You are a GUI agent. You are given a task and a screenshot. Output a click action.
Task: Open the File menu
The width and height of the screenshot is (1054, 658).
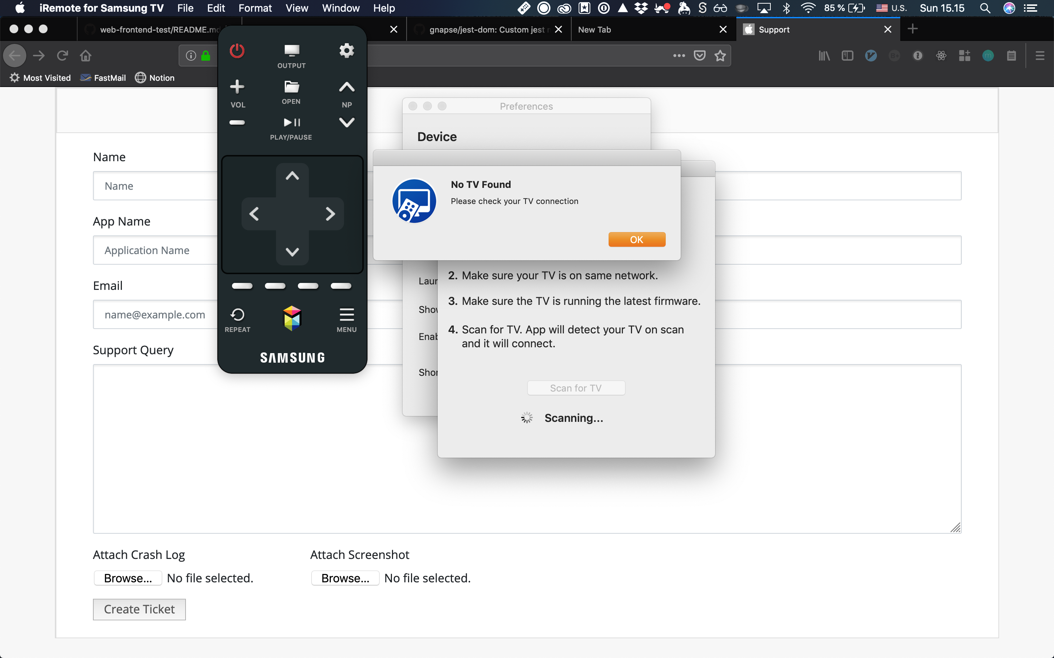(185, 8)
